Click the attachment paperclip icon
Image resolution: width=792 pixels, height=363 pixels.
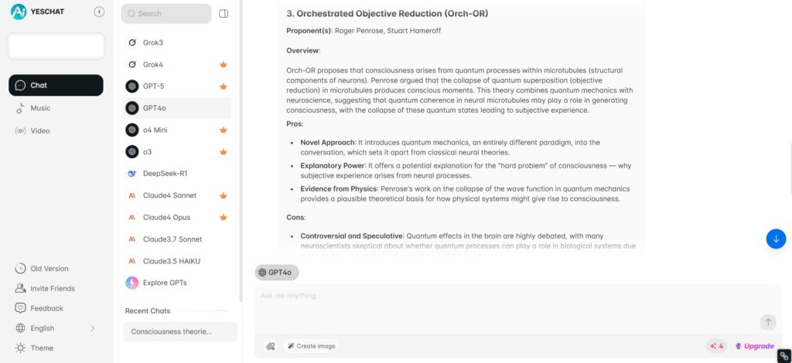[270, 346]
